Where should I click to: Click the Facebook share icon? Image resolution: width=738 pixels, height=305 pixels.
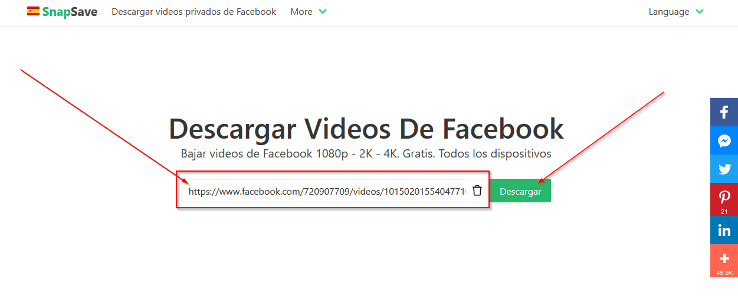point(724,112)
